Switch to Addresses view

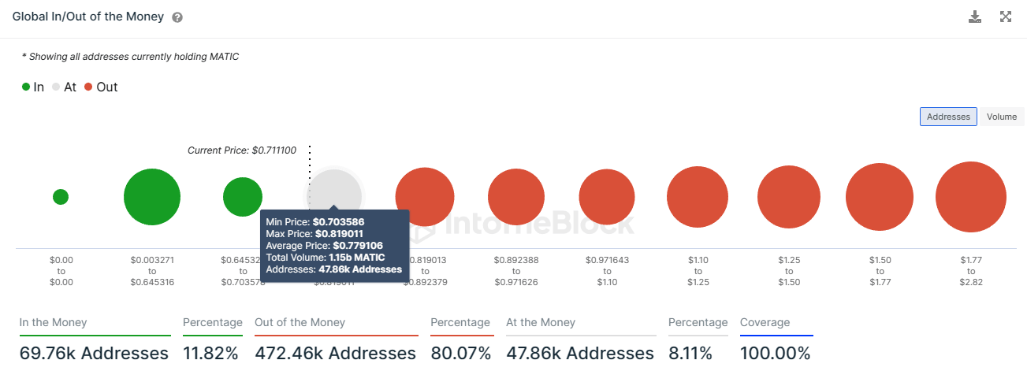pos(948,117)
